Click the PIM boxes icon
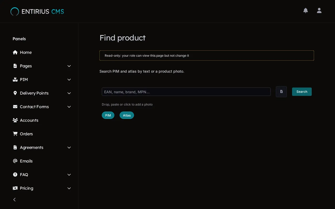Screen dimensions: 335x209 (15, 79)
